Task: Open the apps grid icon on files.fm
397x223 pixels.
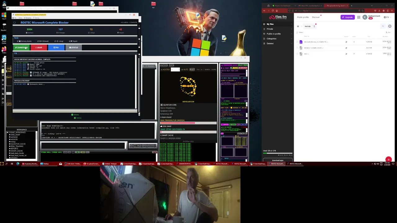Action: (359, 17)
